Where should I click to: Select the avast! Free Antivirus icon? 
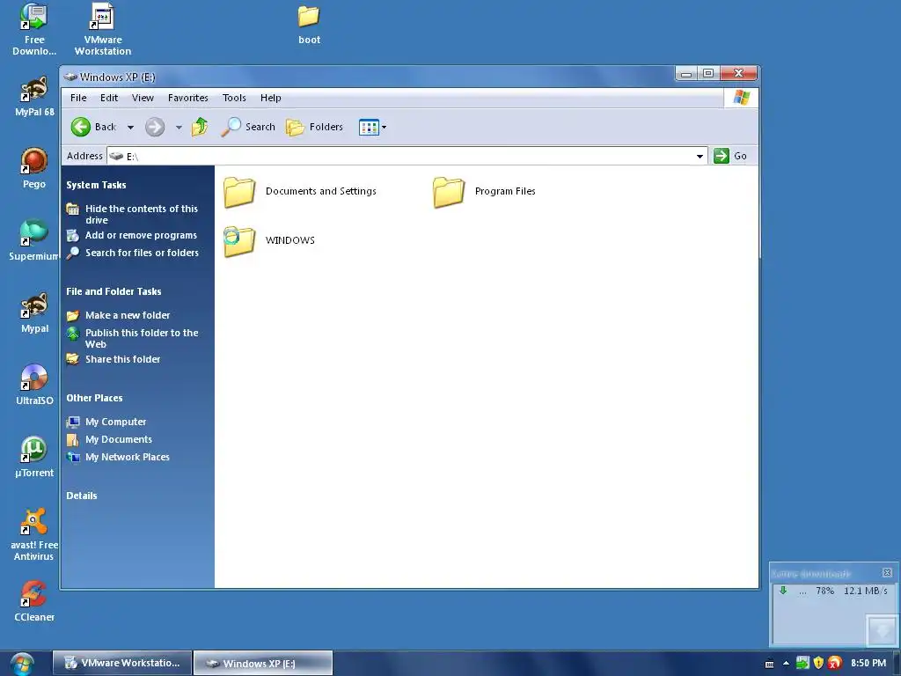click(34, 534)
